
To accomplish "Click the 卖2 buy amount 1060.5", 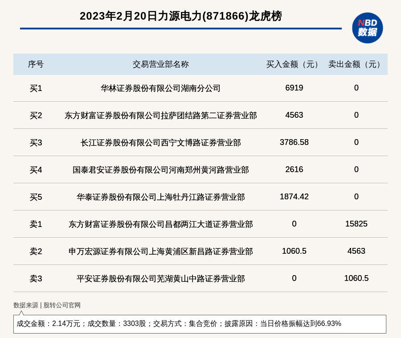I will (294, 251).
